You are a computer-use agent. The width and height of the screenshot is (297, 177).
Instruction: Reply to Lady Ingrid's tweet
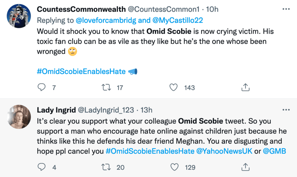[42, 167]
